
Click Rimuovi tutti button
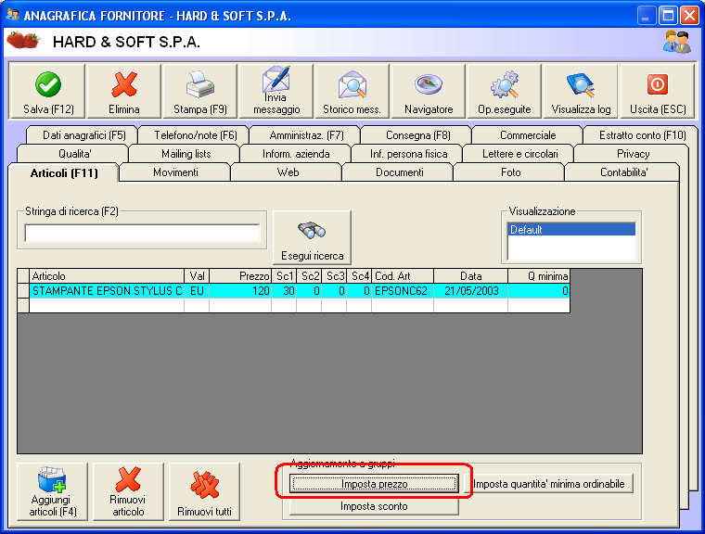204,491
